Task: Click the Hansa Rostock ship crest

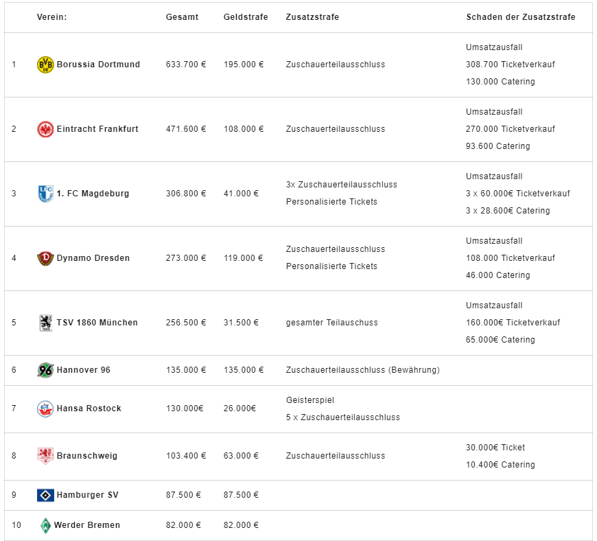Action: pos(45,408)
